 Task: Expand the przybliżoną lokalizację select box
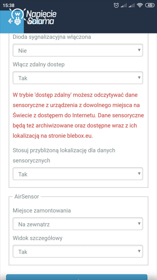click(x=78, y=174)
